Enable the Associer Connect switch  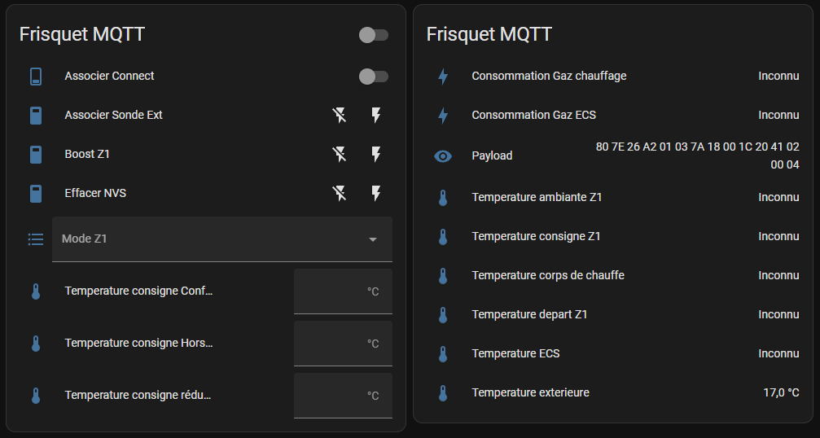374,77
